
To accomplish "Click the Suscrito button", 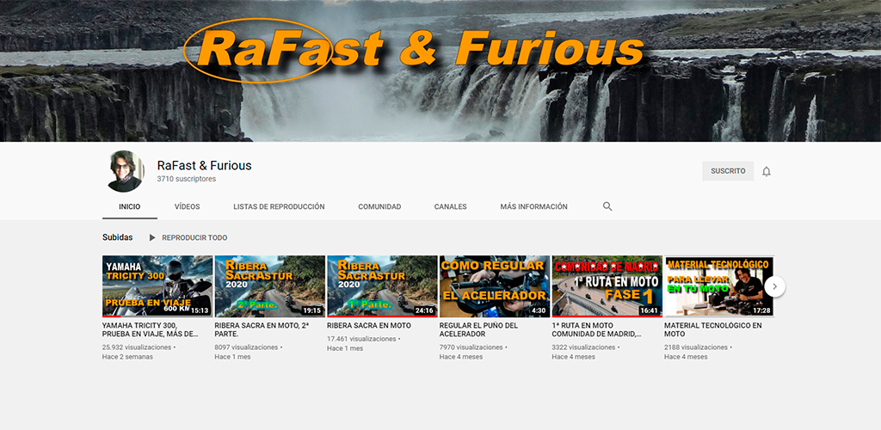I will tap(728, 171).
